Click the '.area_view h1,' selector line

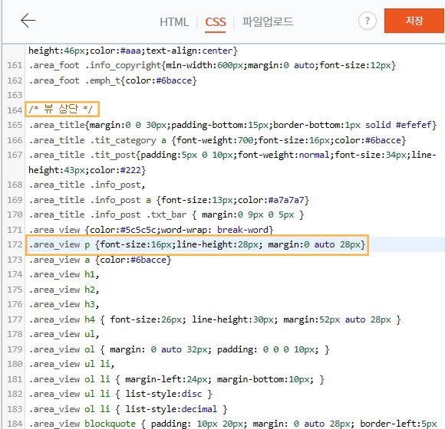[x=64, y=274]
